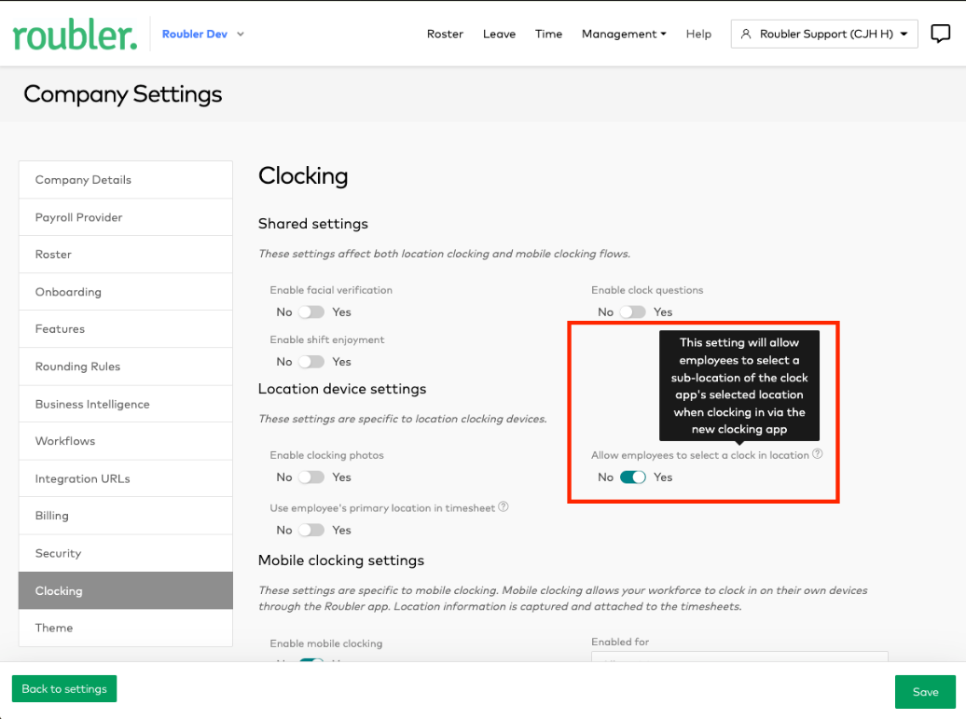Expand the Roubler Dev company dropdown
Screen dimensions: 966x719
click(202, 34)
